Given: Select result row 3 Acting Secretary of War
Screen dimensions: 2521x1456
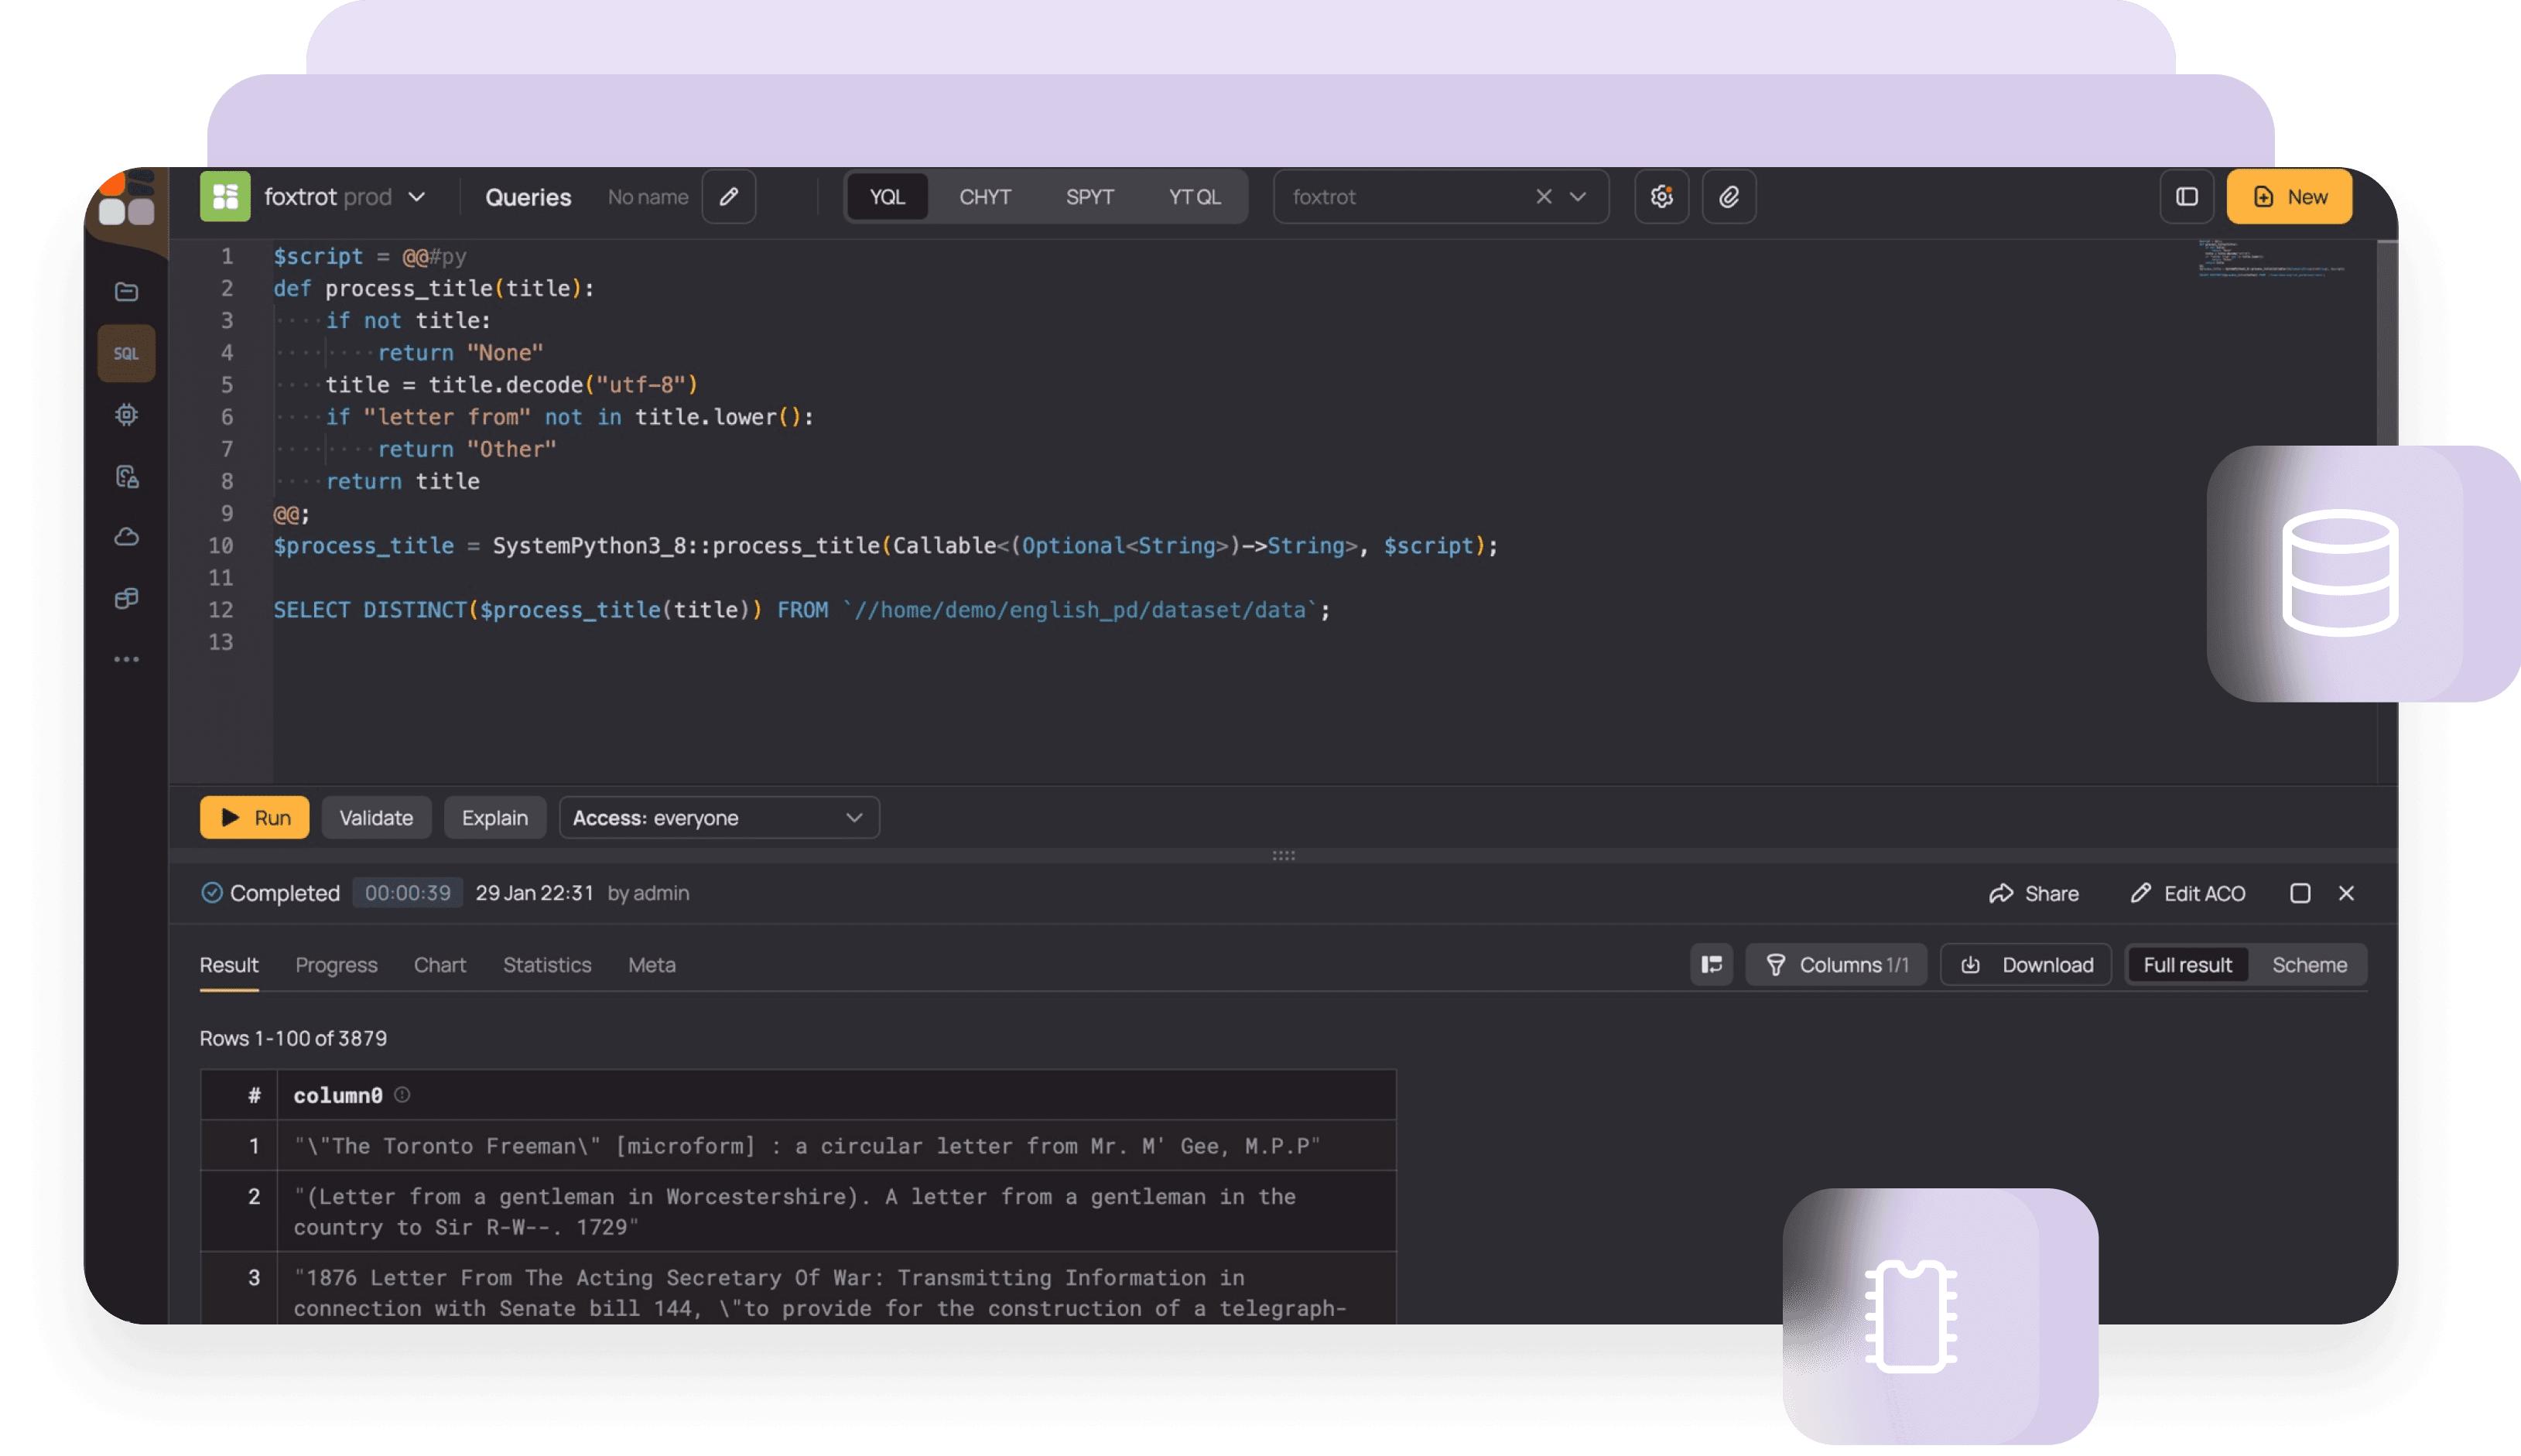Looking at the screenshot, I should pyautogui.click(x=798, y=1290).
